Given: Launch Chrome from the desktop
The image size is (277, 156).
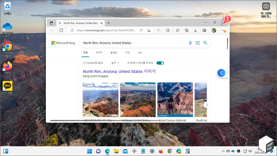Looking at the screenshot, I should coord(7,48).
